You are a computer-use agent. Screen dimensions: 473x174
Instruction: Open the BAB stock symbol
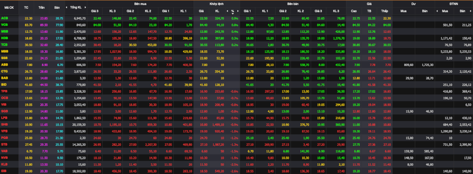pos(5,78)
